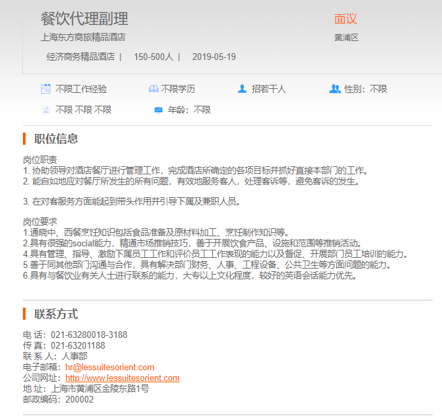Select company name 上海东方商旅精品酒店
442x416 pixels.
(83, 38)
